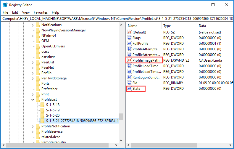Click the FullProfile DWORD value icon
This screenshot has height=149, width=234.
(x=129, y=43)
